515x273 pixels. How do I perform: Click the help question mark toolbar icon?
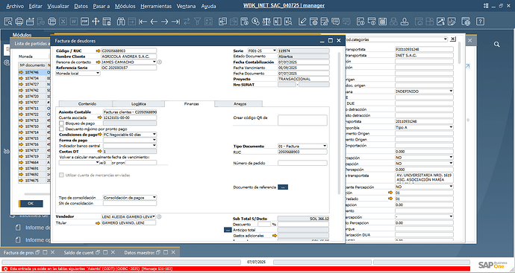[480, 22]
